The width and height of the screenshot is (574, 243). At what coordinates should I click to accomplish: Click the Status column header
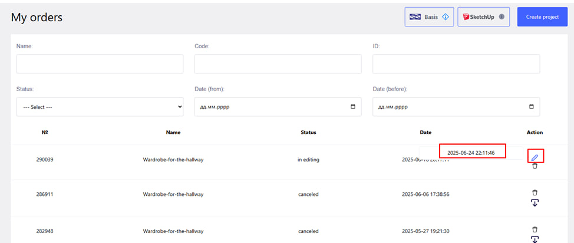(x=308, y=132)
